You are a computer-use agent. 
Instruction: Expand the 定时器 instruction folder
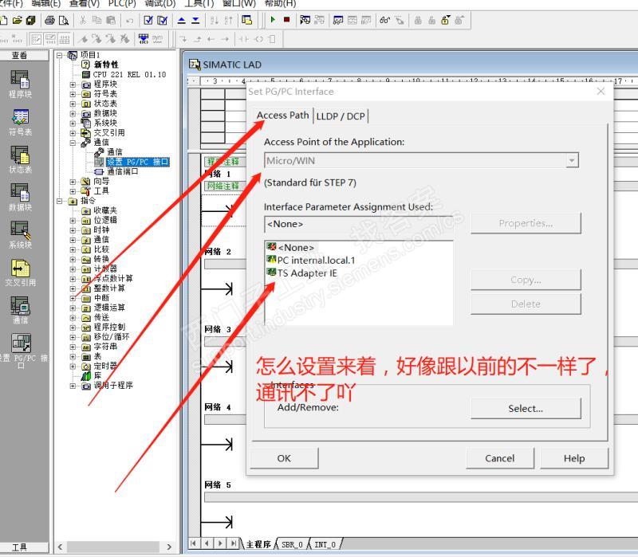click(73, 367)
